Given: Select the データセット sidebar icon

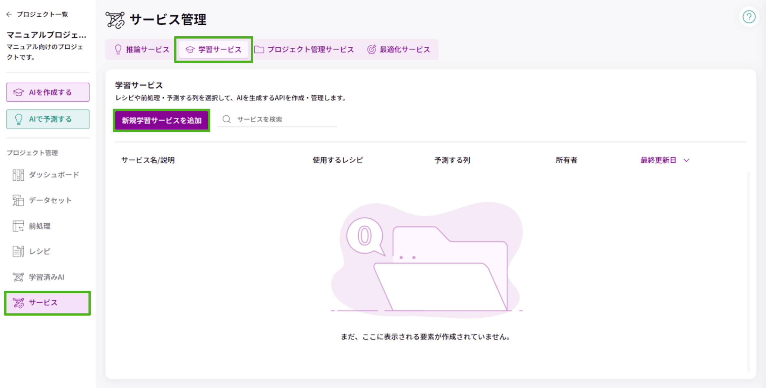Looking at the screenshot, I should pos(18,200).
